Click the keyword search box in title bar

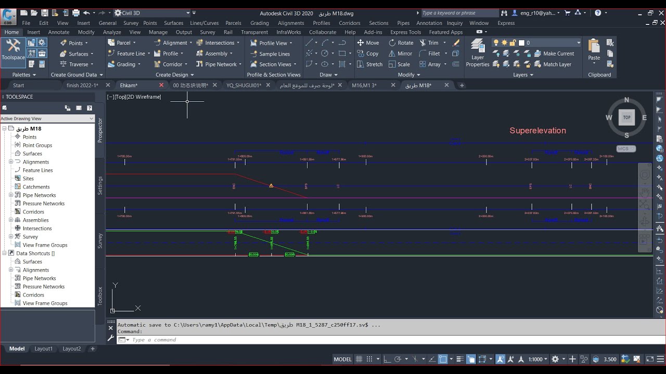tap(459, 13)
